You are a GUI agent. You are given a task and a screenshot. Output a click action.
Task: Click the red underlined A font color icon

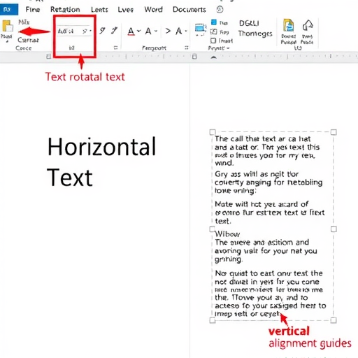(131, 31)
